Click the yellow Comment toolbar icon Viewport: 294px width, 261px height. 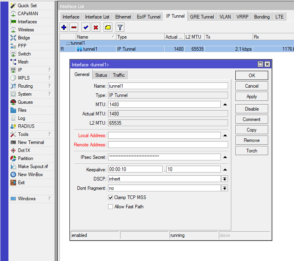(108, 27)
